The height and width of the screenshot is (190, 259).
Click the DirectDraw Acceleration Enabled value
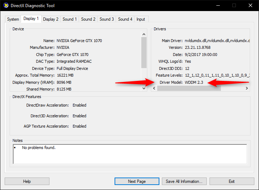[x=79, y=105]
